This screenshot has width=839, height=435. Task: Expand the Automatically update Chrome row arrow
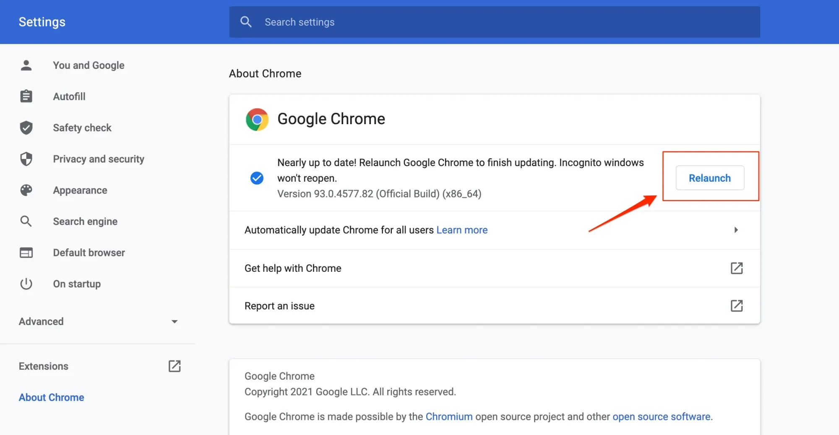736,230
